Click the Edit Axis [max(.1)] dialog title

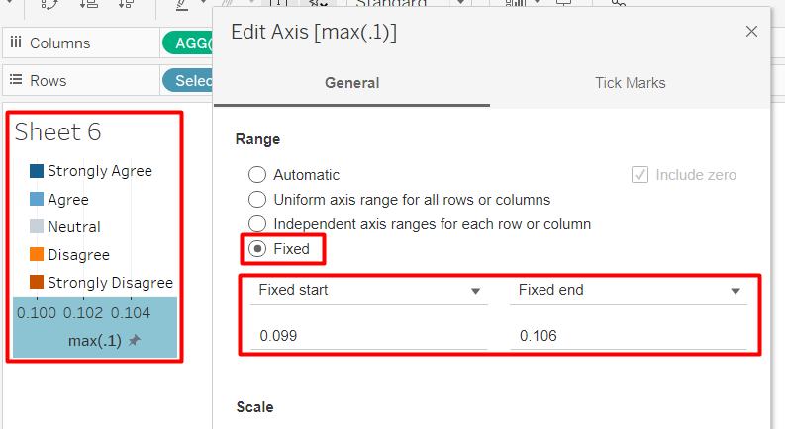click(x=314, y=33)
